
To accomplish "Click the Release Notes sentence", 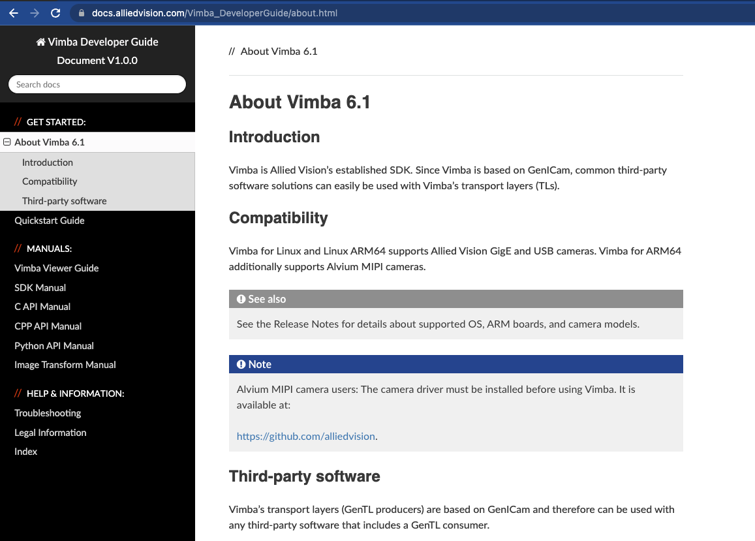I will pos(438,324).
